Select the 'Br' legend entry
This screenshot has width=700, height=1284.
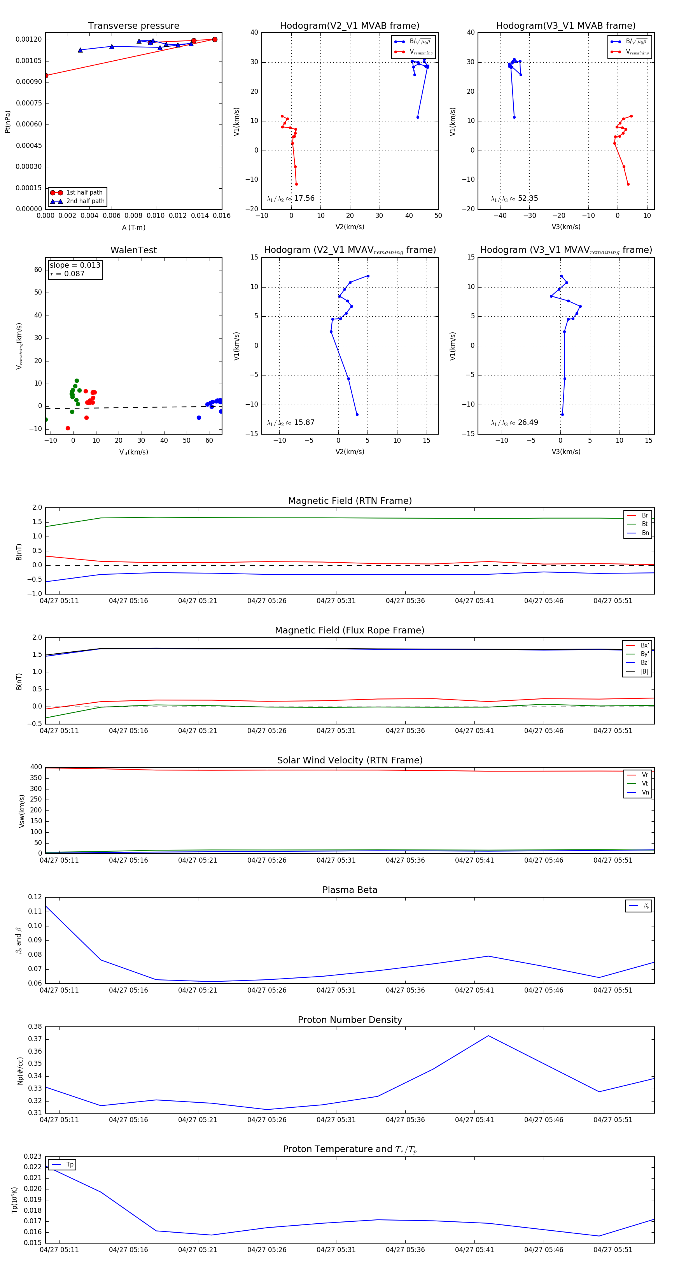pyautogui.click(x=638, y=516)
